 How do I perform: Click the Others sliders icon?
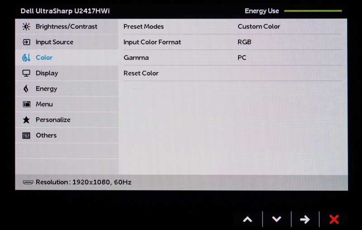pos(26,135)
